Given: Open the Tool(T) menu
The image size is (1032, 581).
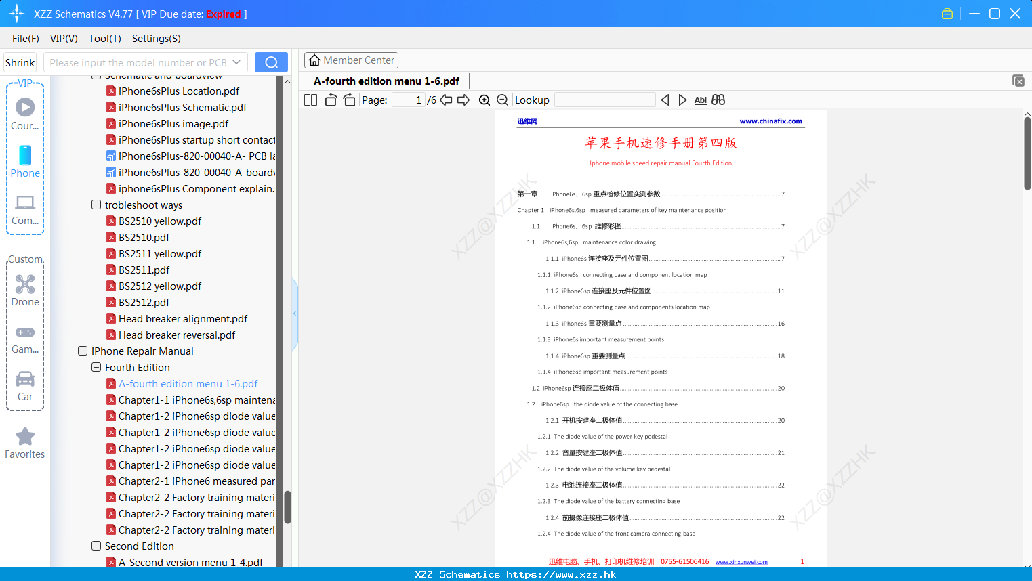Looking at the screenshot, I should click(105, 39).
